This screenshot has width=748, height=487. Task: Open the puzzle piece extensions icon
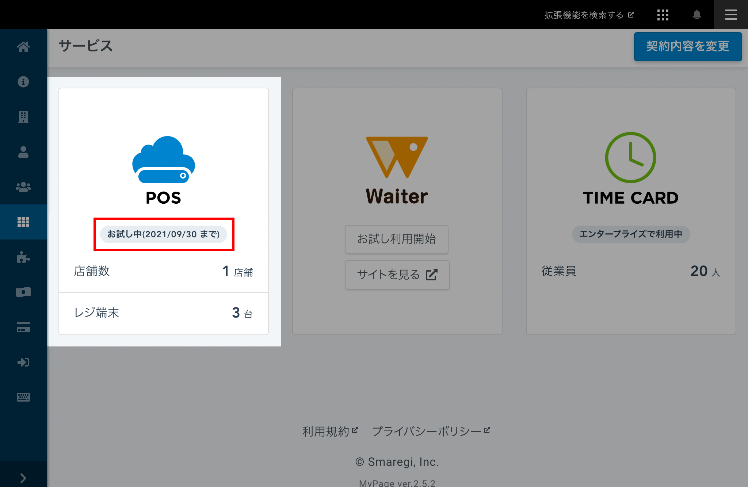pyautogui.click(x=23, y=257)
